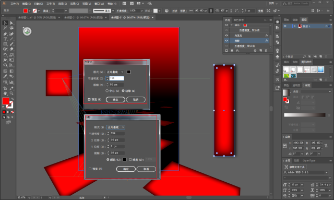Select the Shape Builder tool
The width and height of the screenshot is (334, 200).
pyautogui.click(x=5, y=65)
